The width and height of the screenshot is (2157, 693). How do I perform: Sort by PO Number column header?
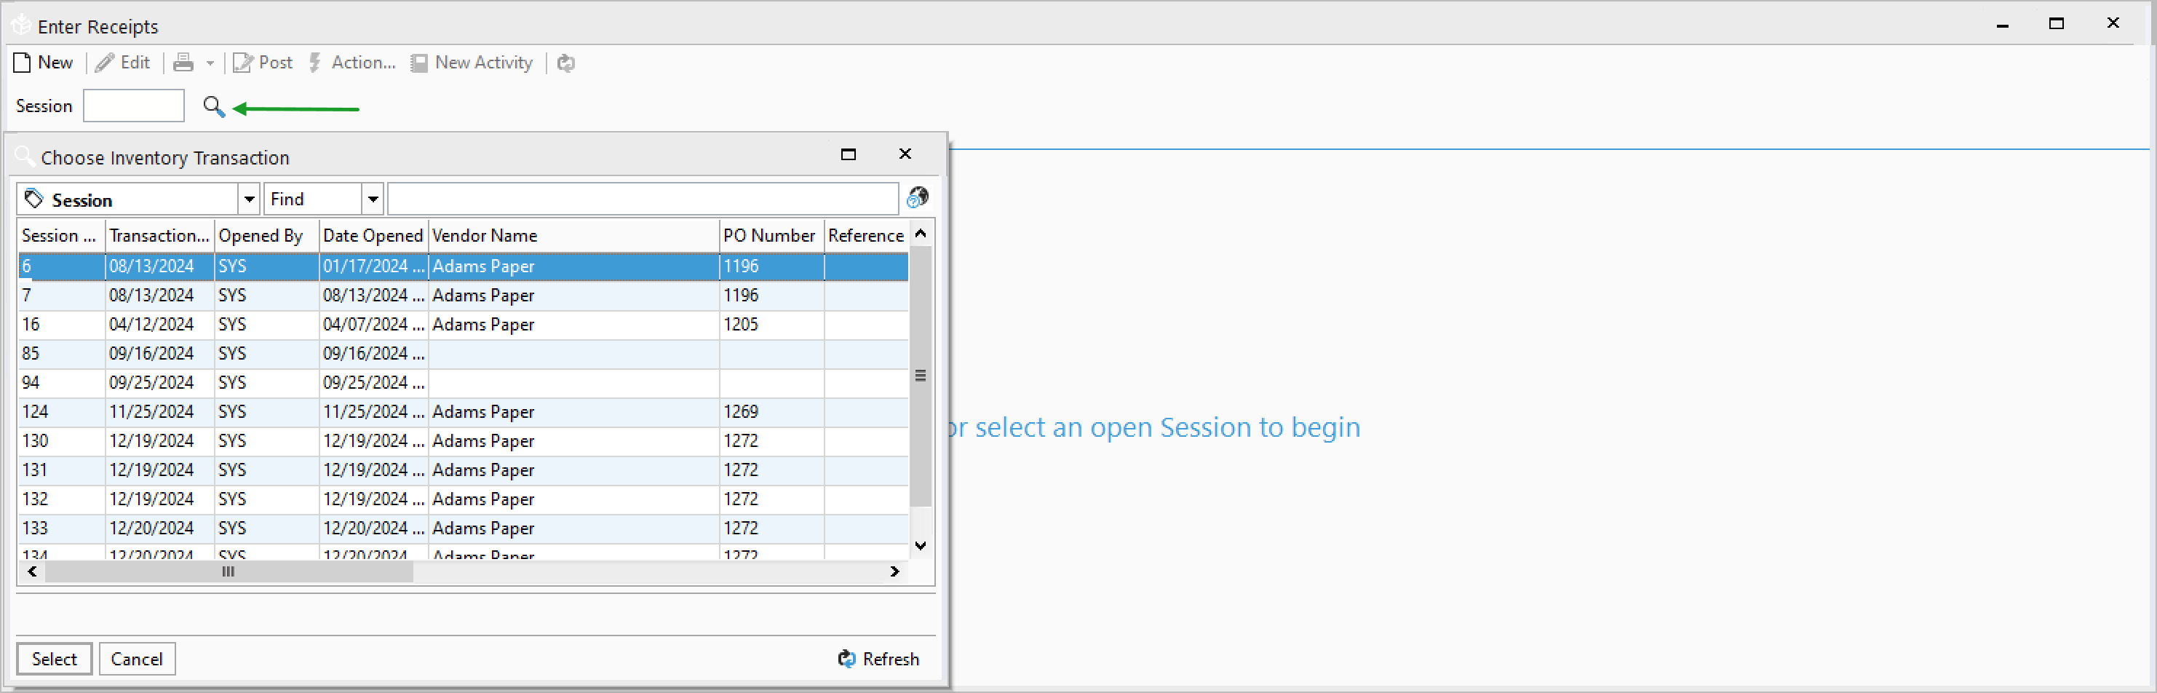pos(768,235)
